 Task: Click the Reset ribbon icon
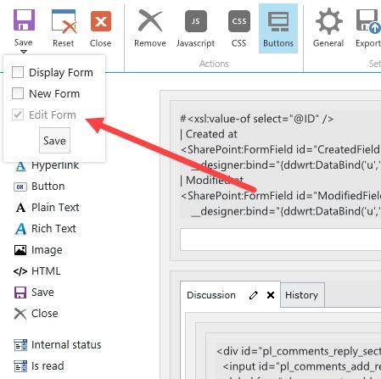[64, 21]
